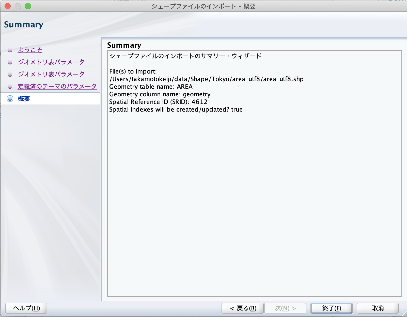Finish the import with 終了(F)
Viewport: 407px width, 317px height.
click(332, 308)
